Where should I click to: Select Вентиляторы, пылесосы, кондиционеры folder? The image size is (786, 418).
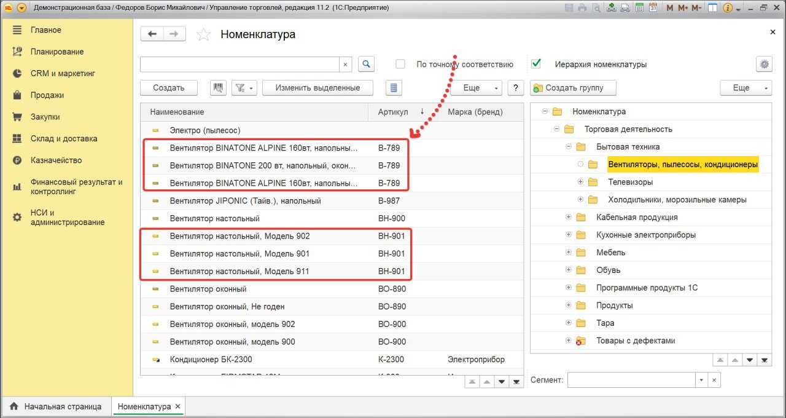683,165
